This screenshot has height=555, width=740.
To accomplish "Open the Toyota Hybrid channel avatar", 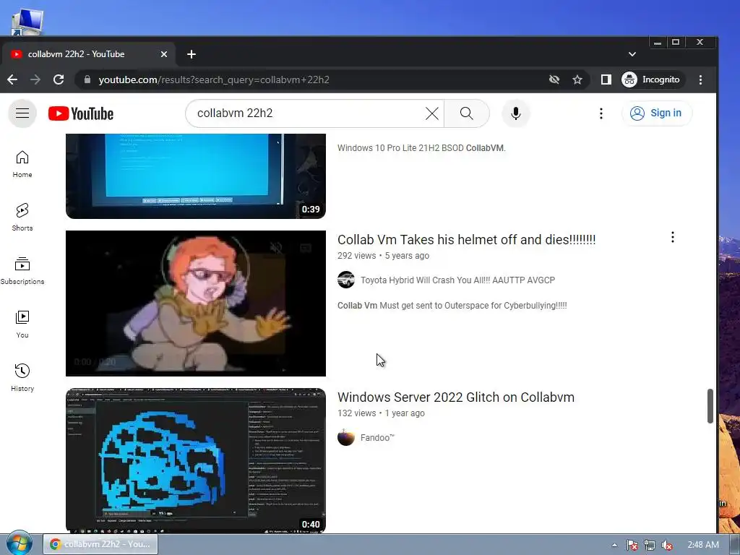I will (x=346, y=280).
